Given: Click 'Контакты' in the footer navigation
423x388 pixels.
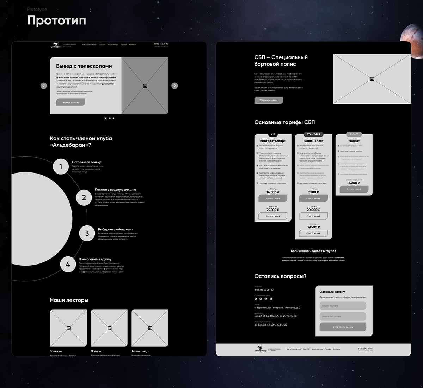Looking at the screenshot, I should point(337,349).
